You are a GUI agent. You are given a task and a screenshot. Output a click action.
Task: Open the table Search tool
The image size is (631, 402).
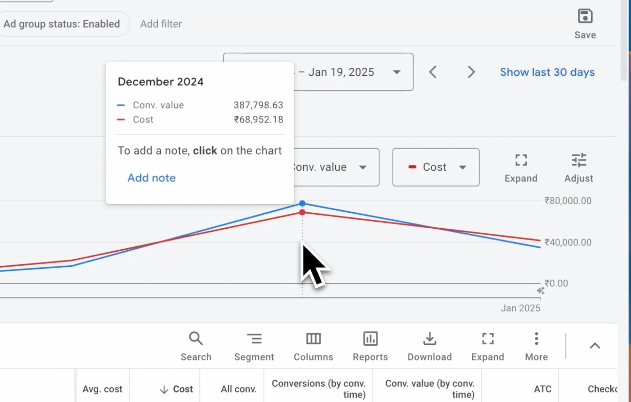196,346
